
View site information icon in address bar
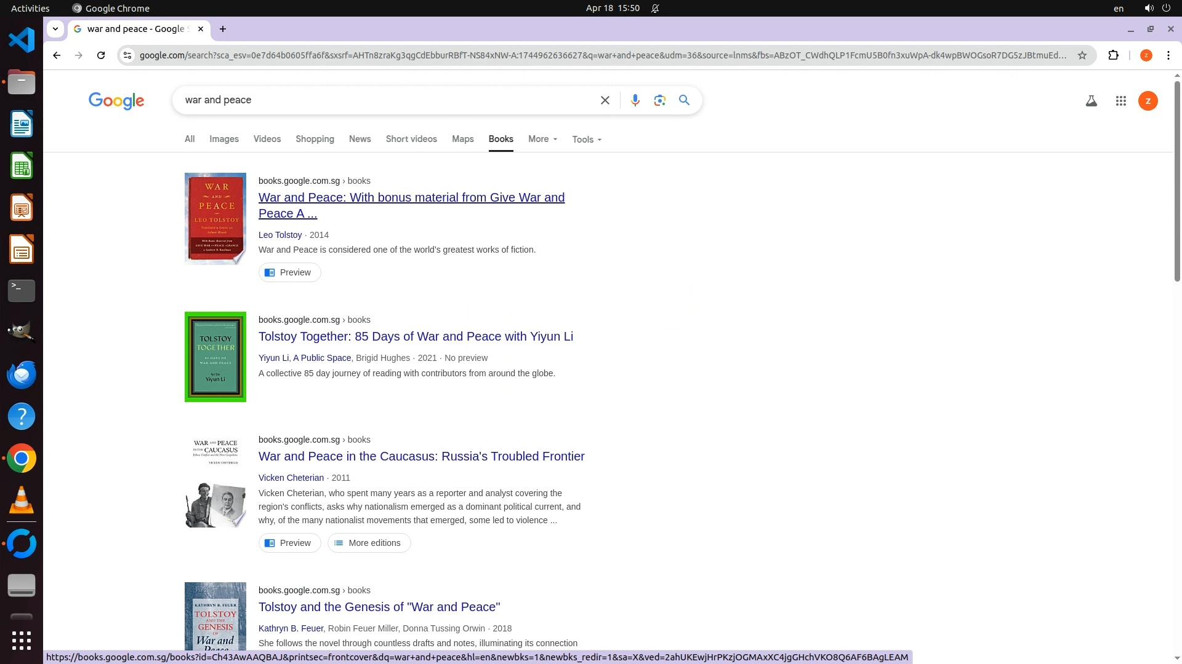[127, 55]
